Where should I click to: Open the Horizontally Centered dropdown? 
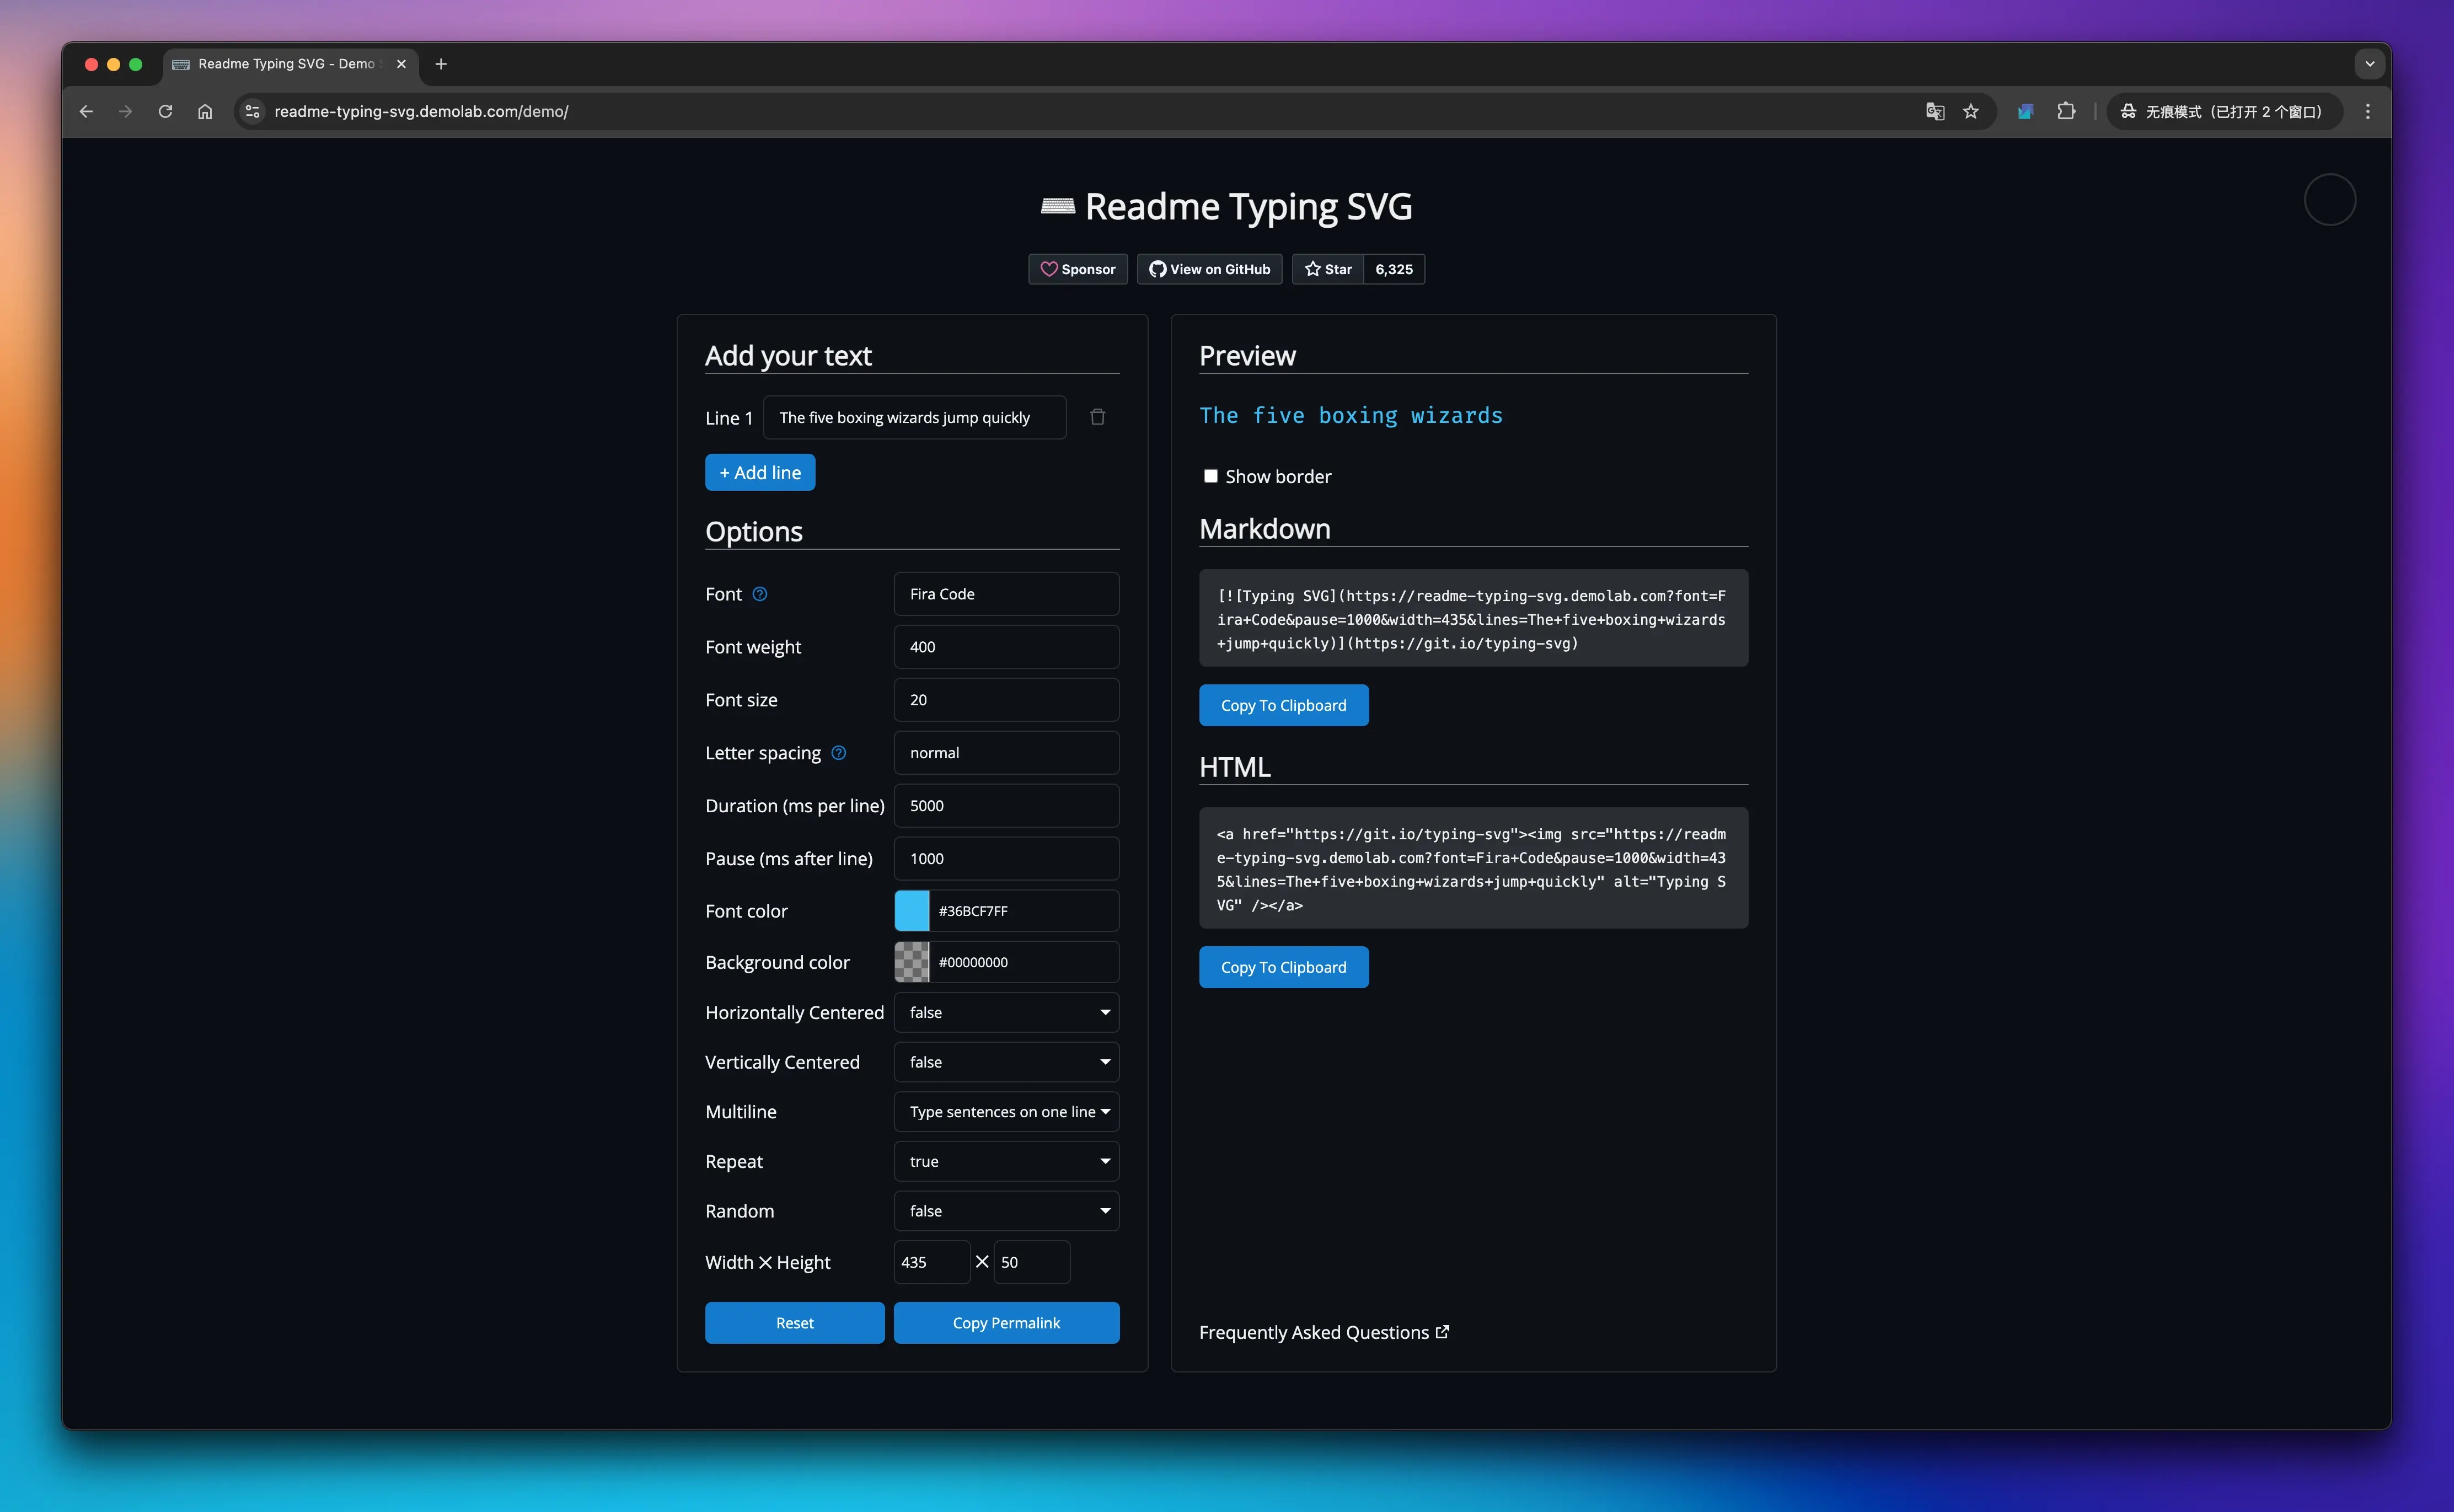[1005, 1012]
